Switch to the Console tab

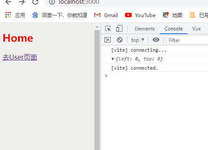point(174,29)
